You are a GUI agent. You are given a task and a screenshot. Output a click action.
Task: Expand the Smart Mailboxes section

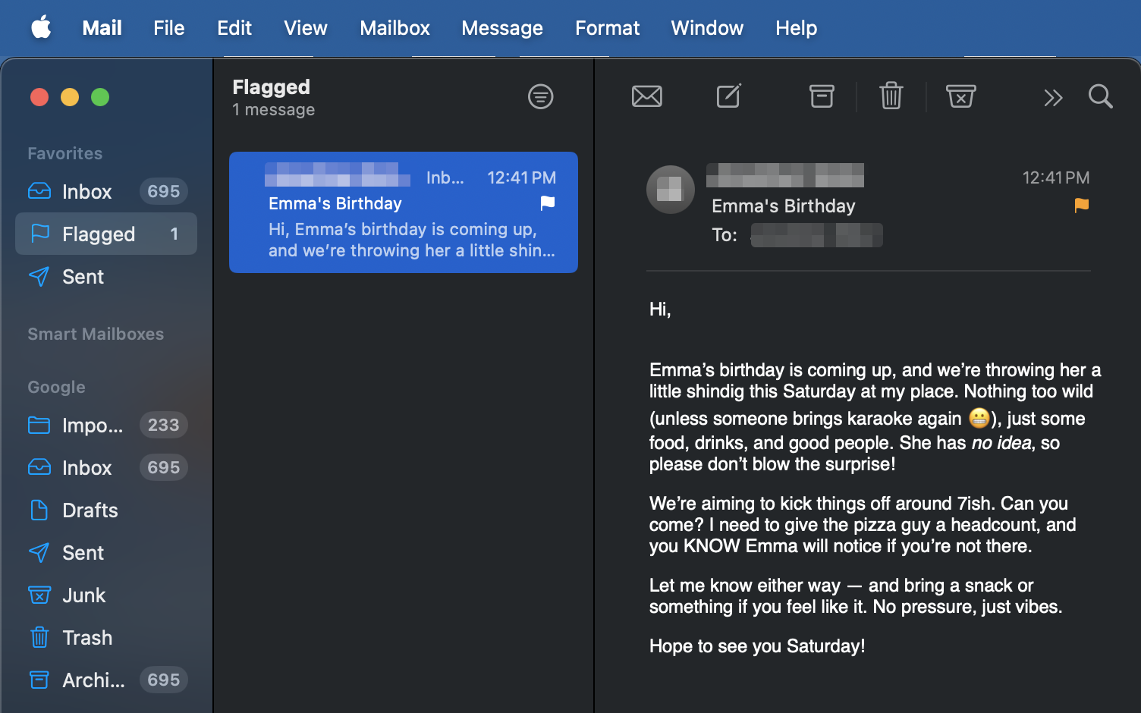pos(96,334)
